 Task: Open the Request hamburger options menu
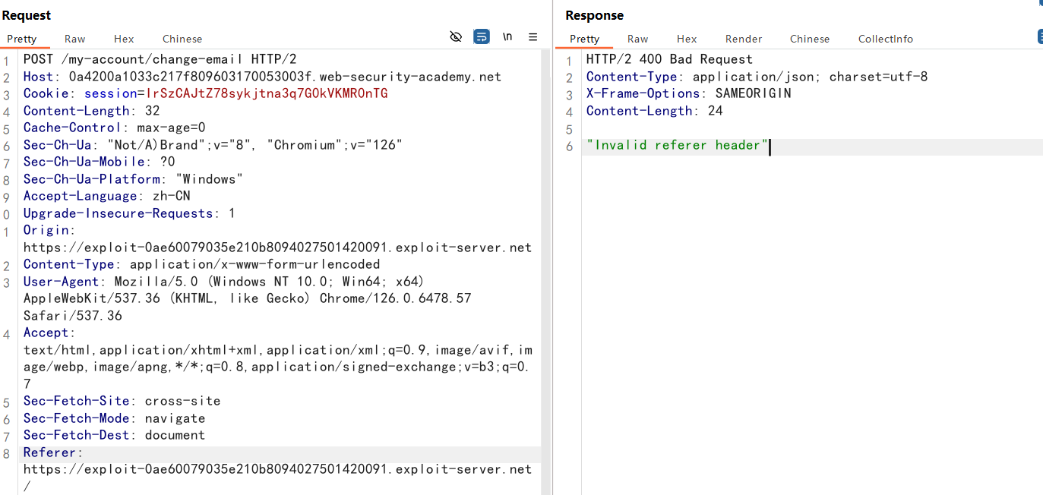pos(533,37)
